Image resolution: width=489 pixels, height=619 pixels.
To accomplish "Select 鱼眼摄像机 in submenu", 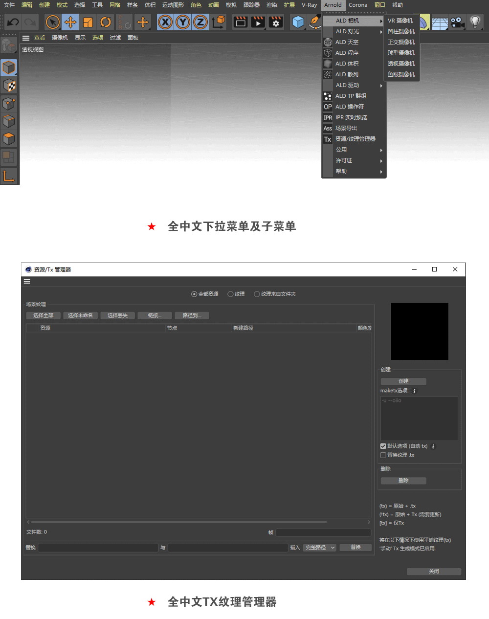I will point(401,74).
